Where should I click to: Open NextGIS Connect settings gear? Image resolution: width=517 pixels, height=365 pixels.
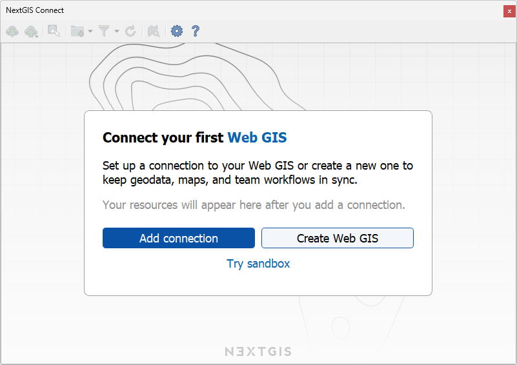(x=177, y=31)
